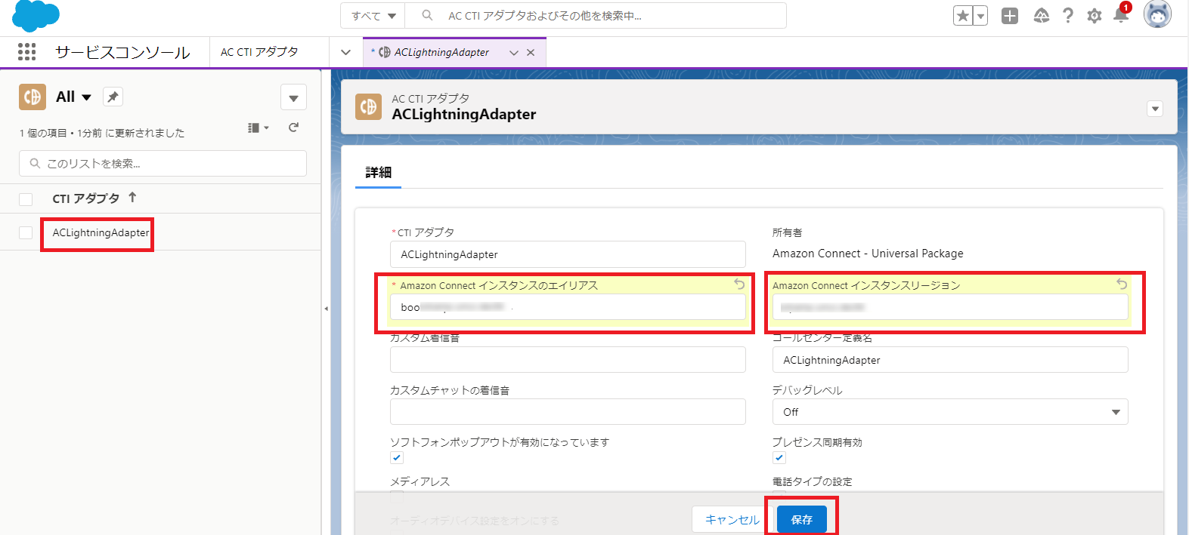Open the list view controls dropdown button

(x=293, y=97)
